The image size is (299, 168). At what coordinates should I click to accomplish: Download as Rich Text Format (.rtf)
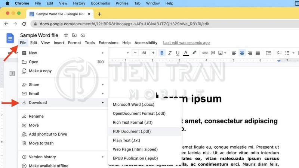coord(145,123)
